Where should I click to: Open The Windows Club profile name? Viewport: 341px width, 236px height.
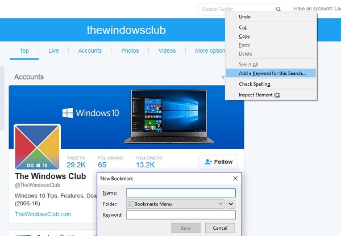(51, 176)
